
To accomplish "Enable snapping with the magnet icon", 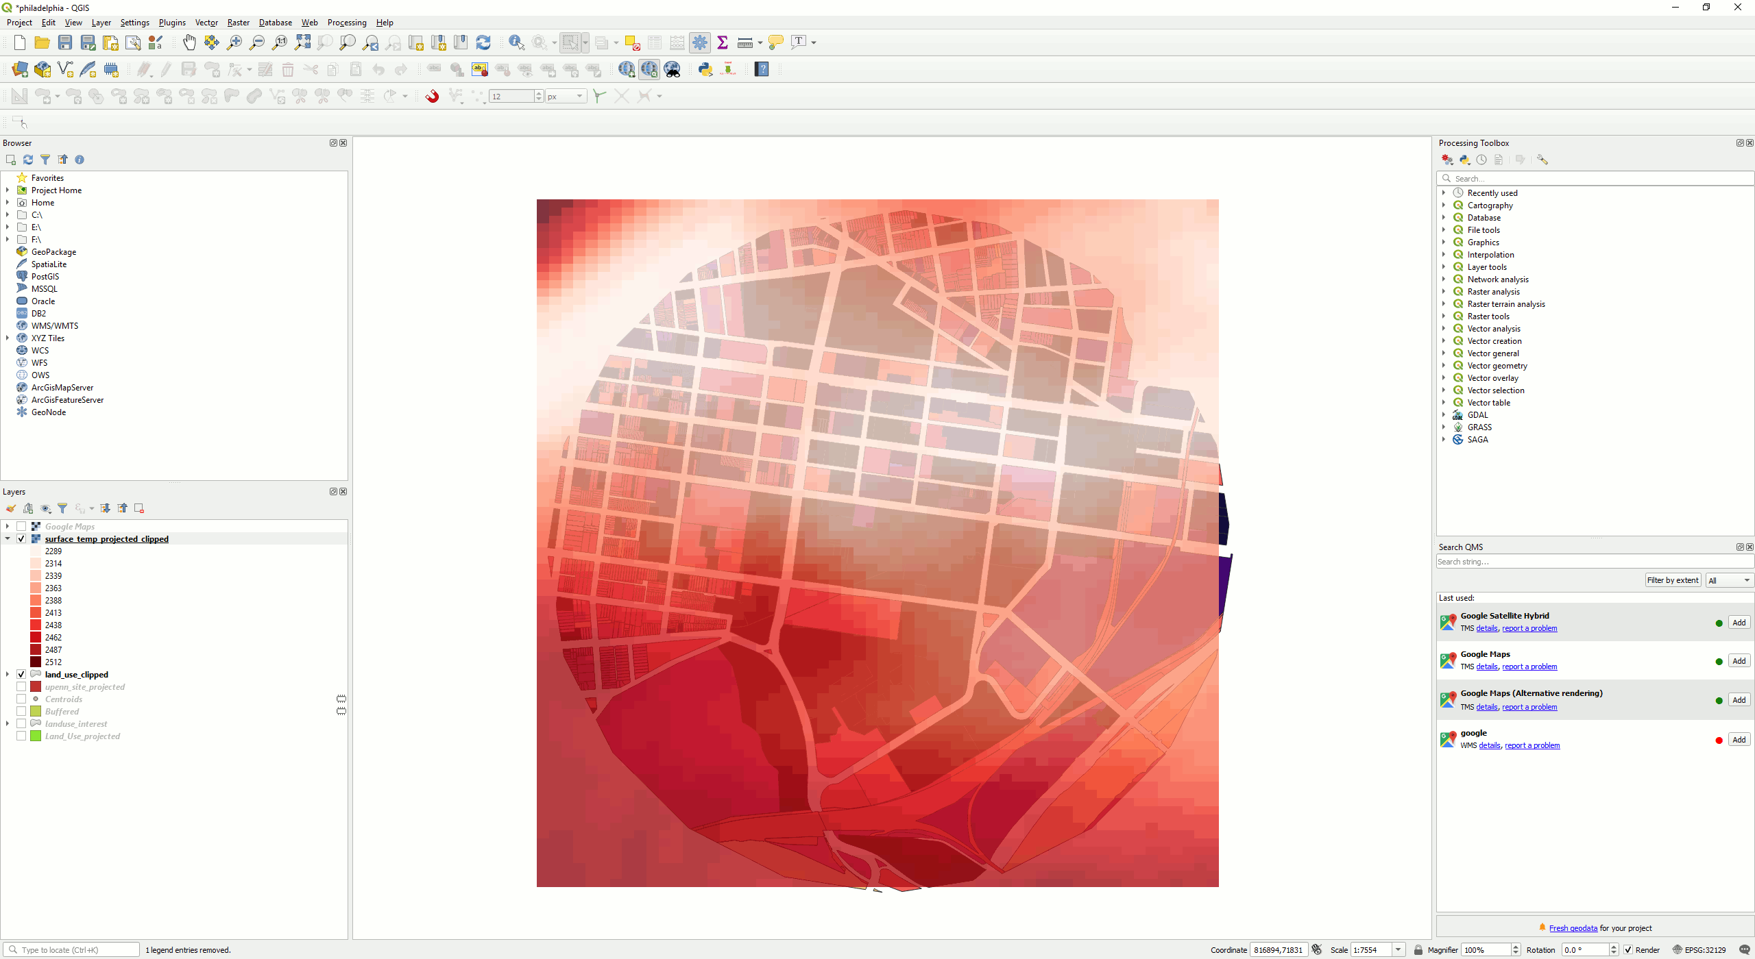I will pyautogui.click(x=432, y=96).
